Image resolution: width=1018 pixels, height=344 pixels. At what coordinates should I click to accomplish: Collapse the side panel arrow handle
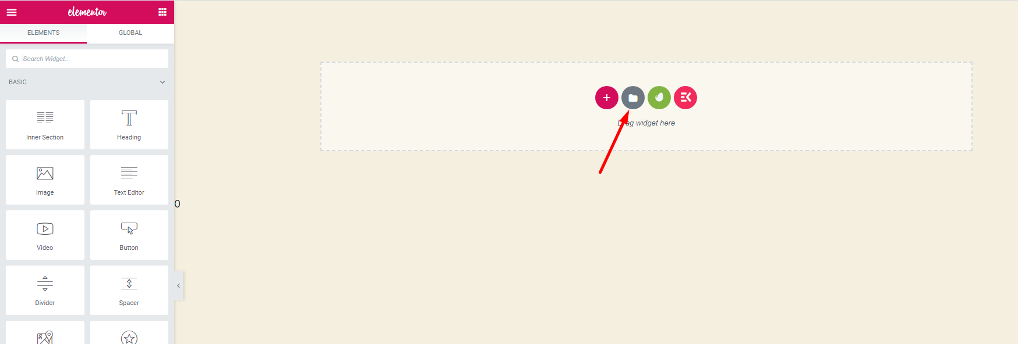pos(179,285)
